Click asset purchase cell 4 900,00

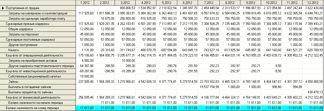(85, 61)
